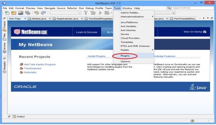Click the New File toolbar icon
Viewport: 216px width, 125px height.
pyautogui.click(x=7, y=13)
